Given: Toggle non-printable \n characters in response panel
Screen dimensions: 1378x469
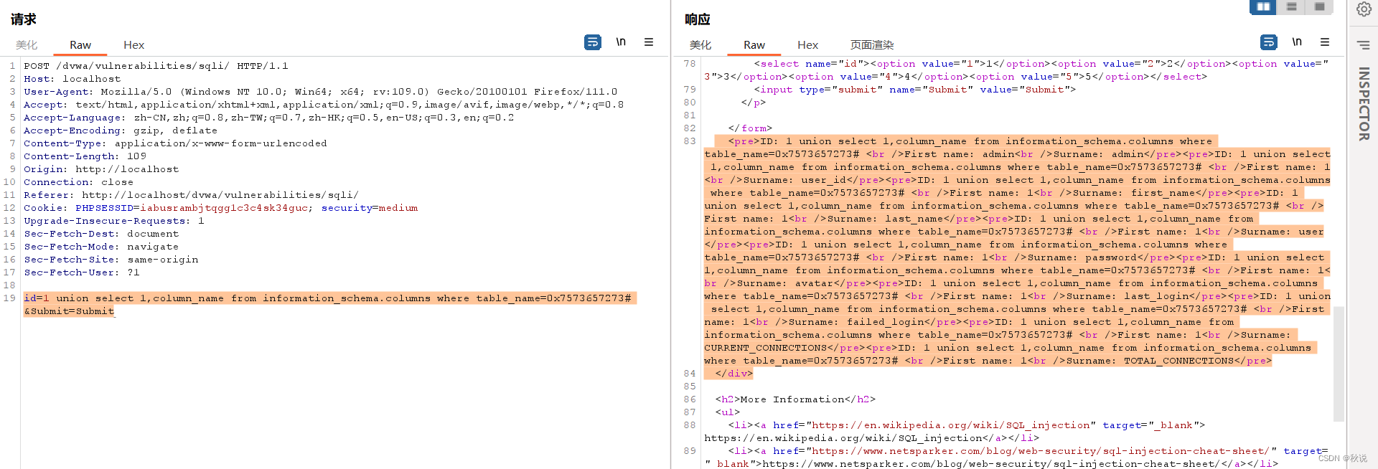Looking at the screenshot, I should point(1297,42).
